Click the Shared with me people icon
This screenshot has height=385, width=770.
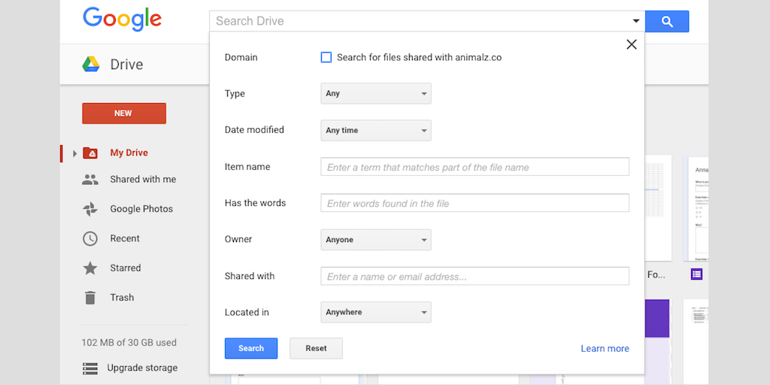(x=90, y=180)
